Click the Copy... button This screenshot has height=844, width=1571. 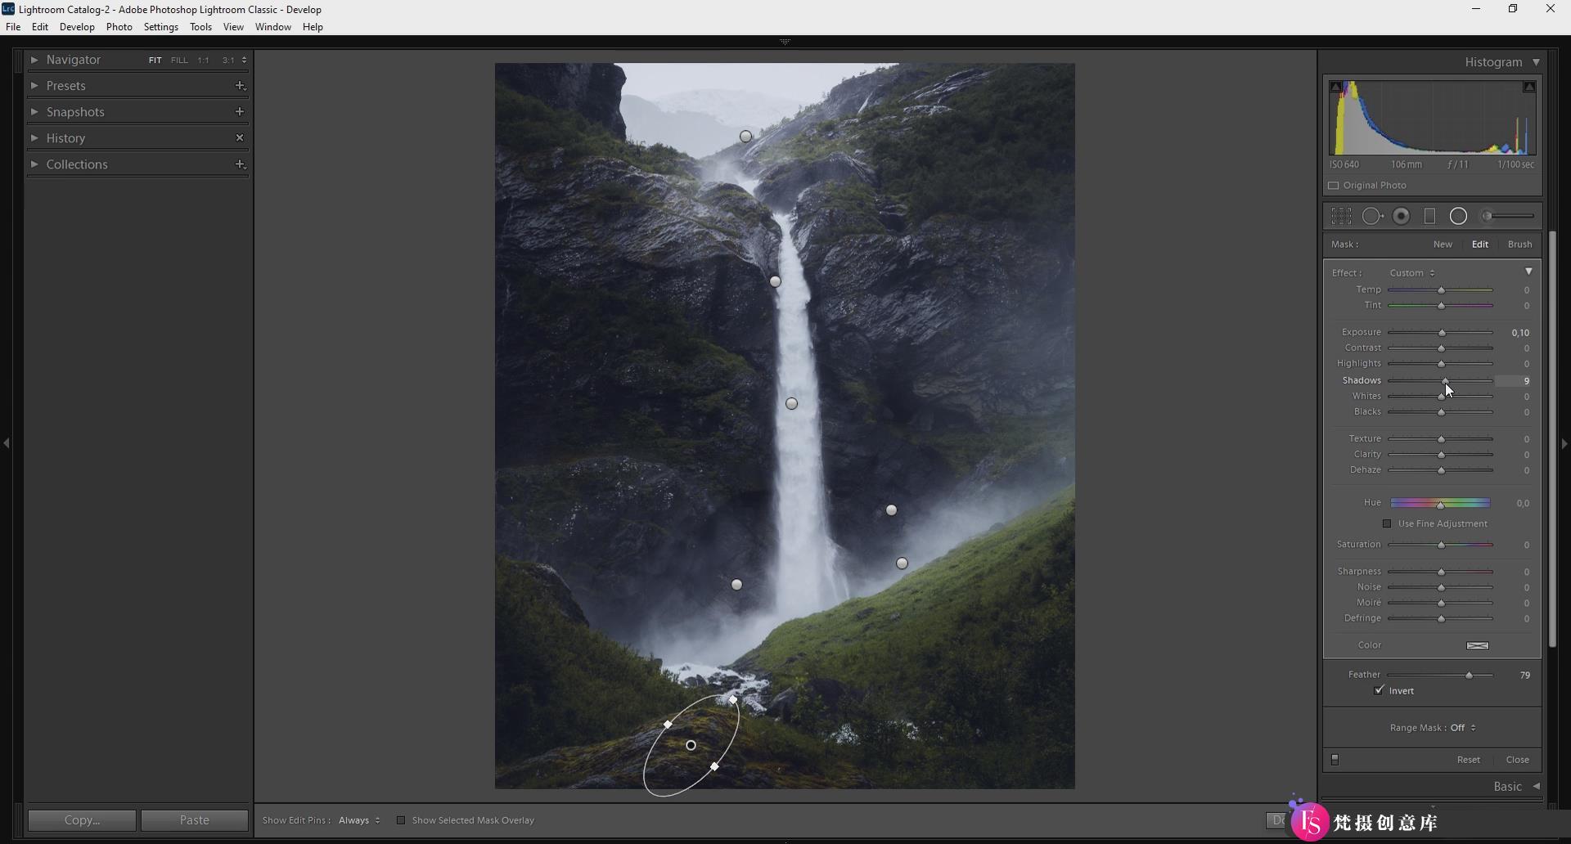point(82,820)
